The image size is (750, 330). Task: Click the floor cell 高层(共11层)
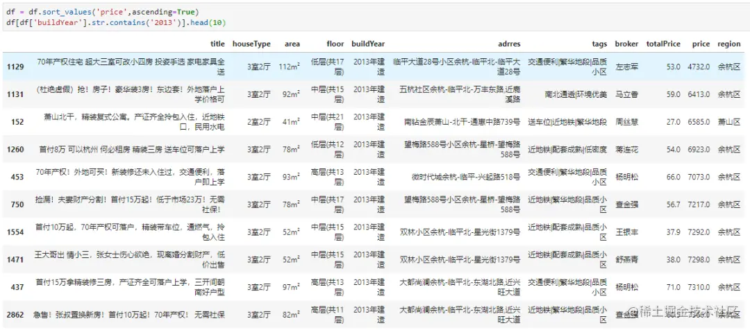click(327, 315)
